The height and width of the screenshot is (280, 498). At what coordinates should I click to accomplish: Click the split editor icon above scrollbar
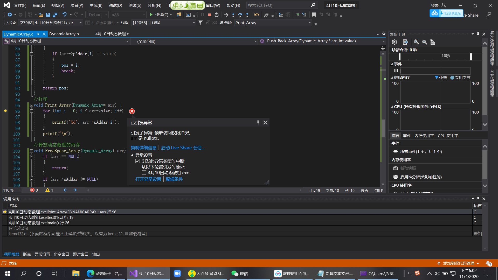383,48
